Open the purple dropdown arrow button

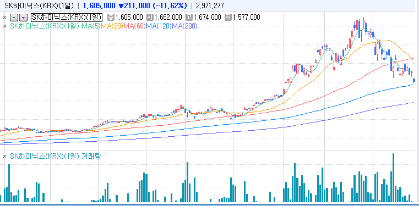pyautogui.click(x=24, y=18)
